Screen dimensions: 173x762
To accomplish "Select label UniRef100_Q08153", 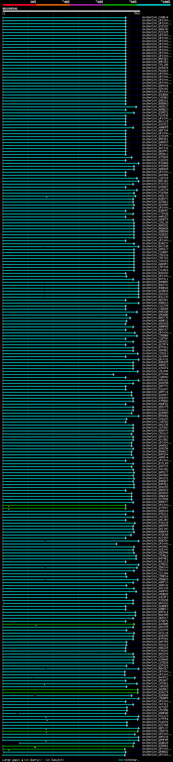I will pos(155,398).
